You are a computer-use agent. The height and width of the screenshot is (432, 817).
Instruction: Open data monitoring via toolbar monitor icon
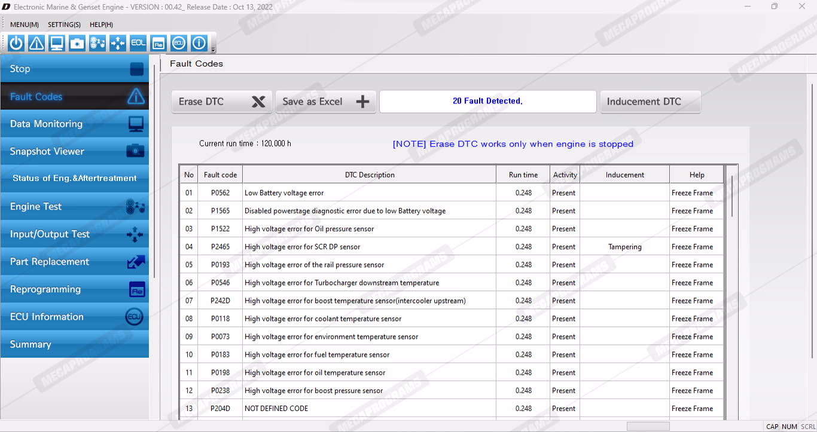tap(57, 43)
